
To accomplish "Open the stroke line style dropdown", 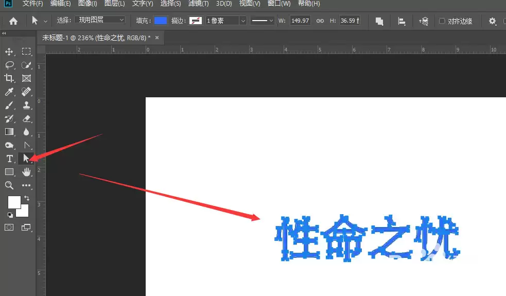I will tap(262, 21).
